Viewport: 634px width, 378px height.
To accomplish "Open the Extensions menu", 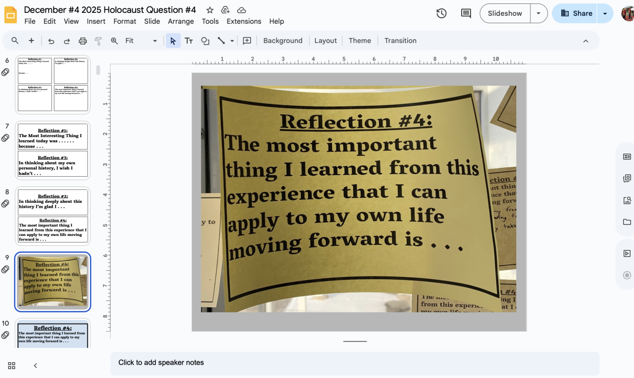I will coord(244,21).
